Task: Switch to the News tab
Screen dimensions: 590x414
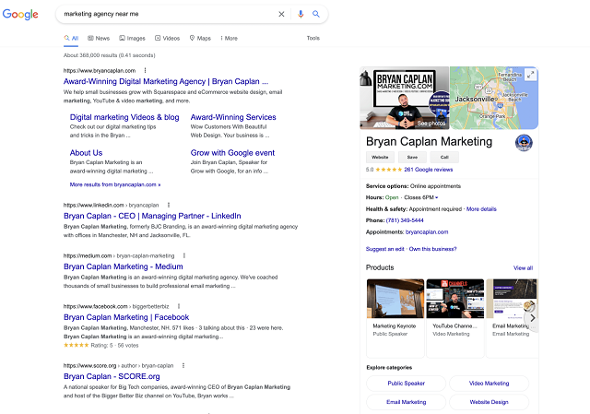Action: point(99,38)
